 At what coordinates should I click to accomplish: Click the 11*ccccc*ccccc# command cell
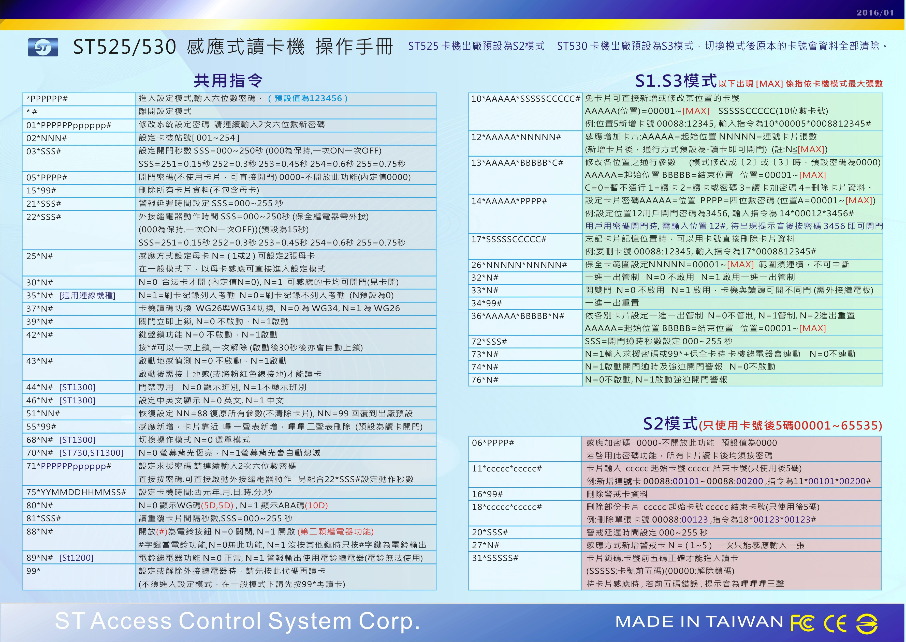tap(525, 475)
